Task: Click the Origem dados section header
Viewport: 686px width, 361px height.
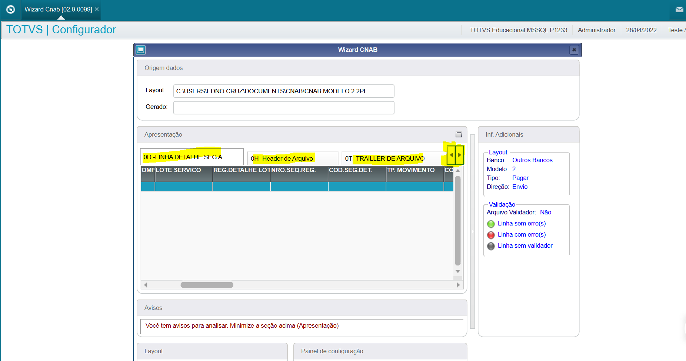Action: tap(358, 68)
